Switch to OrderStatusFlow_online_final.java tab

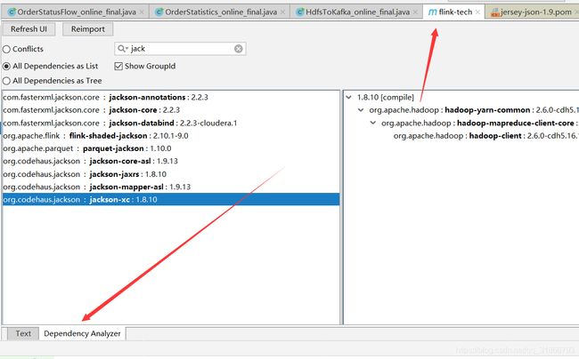tap(77, 12)
